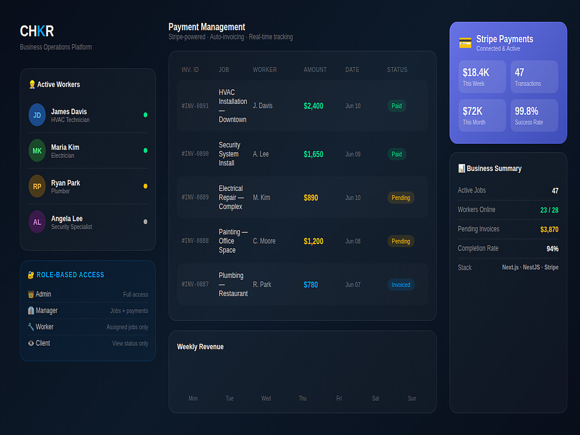Click the AMOUNT column header
The width and height of the screenshot is (580, 435).
pos(315,70)
